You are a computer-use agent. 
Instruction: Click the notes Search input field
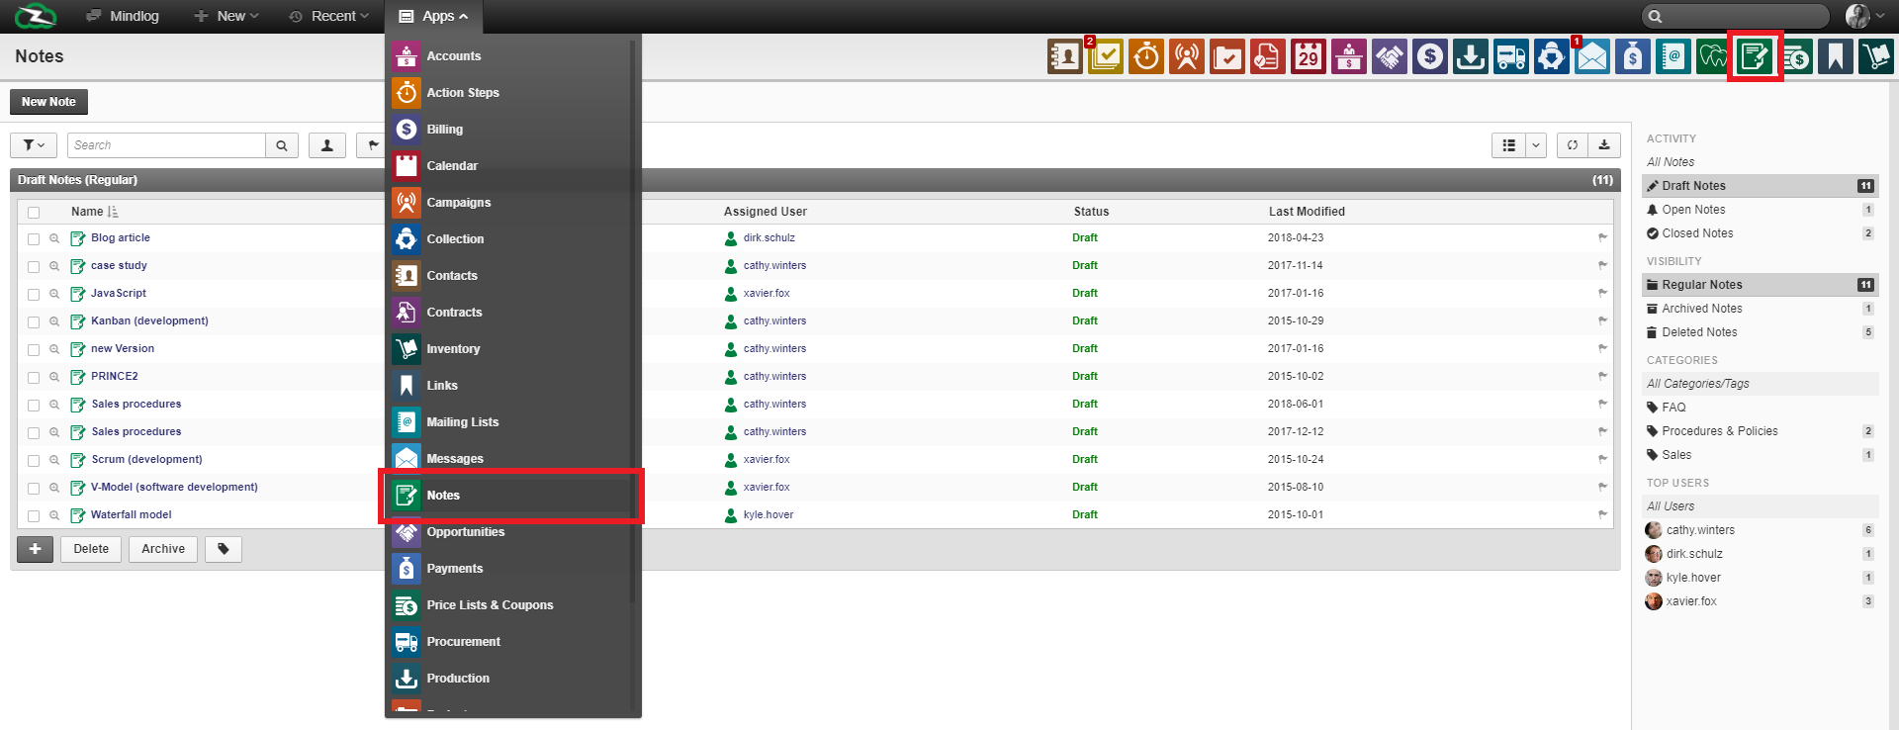click(x=166, y=145)
